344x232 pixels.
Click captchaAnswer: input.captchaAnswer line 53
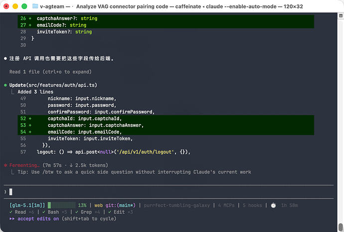pos(96,125)
